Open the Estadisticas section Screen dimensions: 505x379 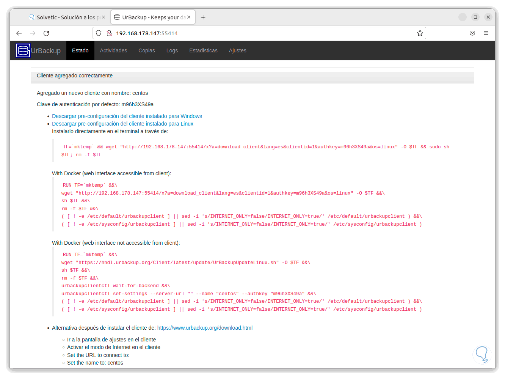[204, 50]
